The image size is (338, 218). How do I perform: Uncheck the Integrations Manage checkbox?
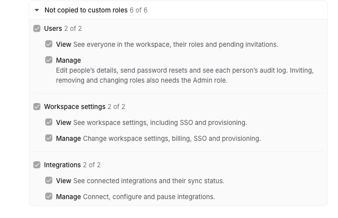tap(49, 196)
